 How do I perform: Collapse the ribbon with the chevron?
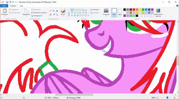(174, 6)
